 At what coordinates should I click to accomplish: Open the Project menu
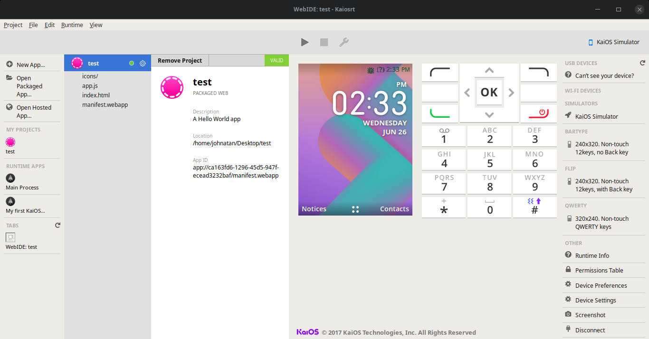[13, 25]
